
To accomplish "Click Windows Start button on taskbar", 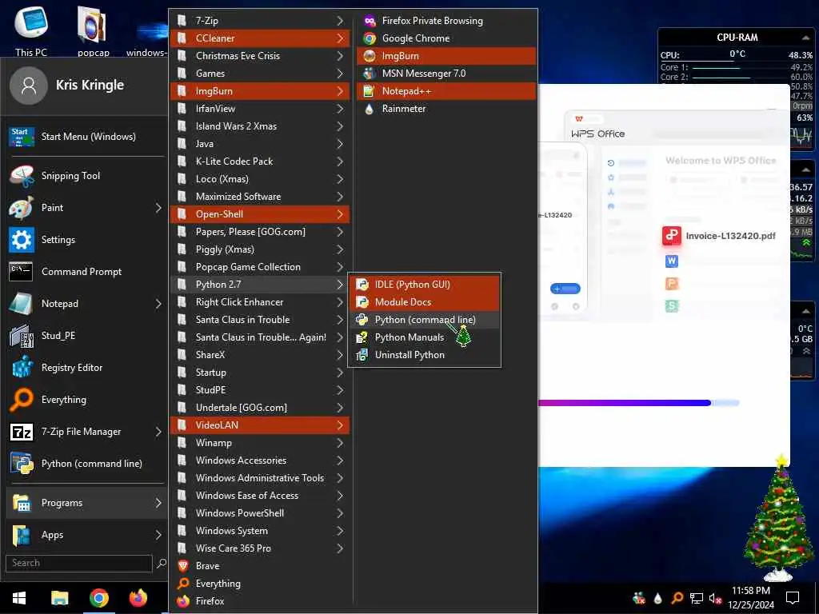I will 19,598.
